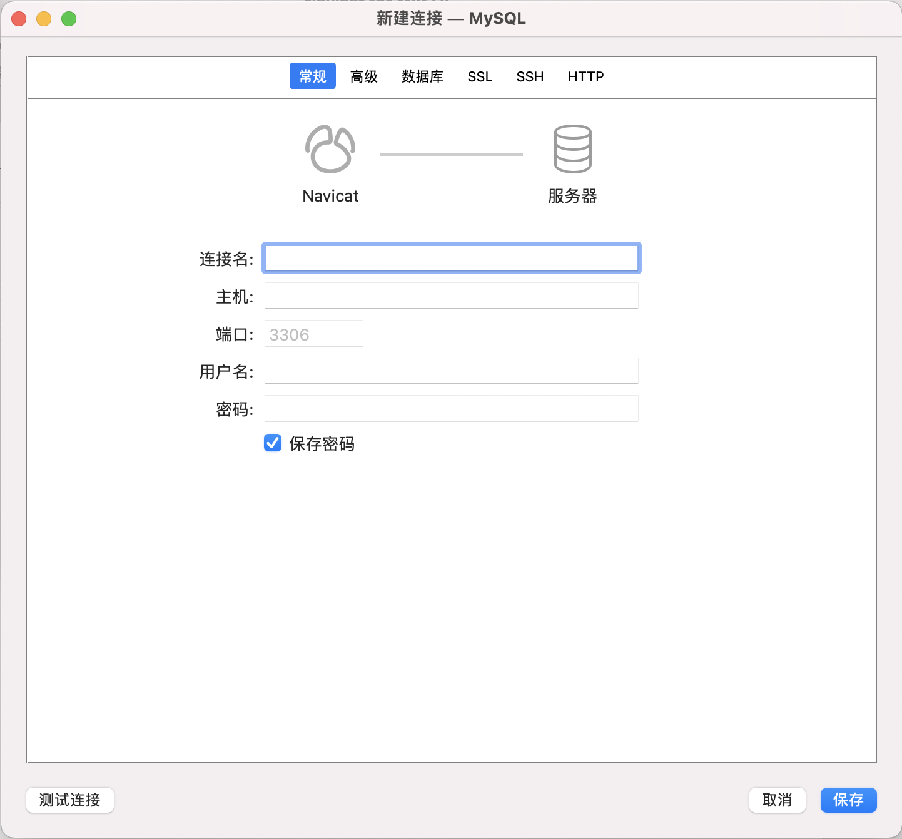
Task: Click the Navicat label text
Action: (330, 196)
